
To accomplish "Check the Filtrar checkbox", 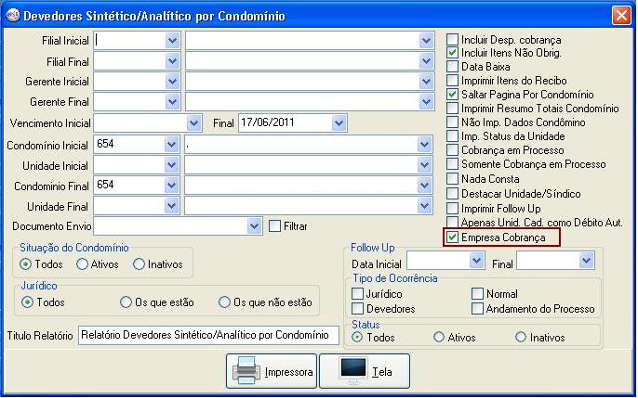I will [274, 225].
